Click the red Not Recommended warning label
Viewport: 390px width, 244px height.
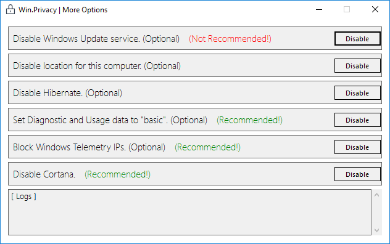pos(230,39)
